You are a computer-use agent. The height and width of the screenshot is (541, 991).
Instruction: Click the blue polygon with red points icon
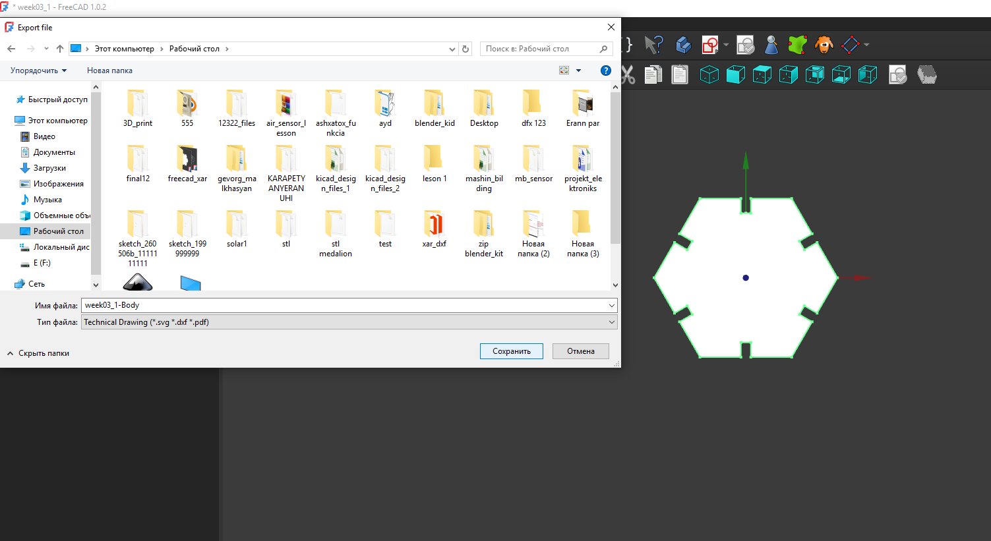(851, 45)
